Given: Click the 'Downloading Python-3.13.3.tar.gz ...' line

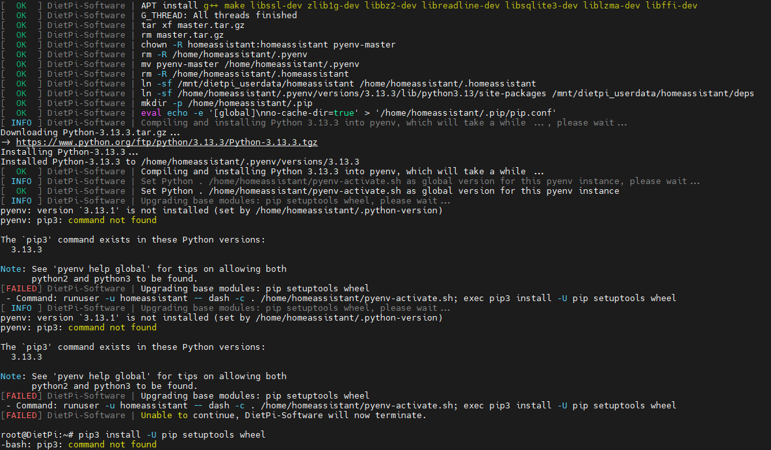Looking at the screenshot, I should (90, 132).
